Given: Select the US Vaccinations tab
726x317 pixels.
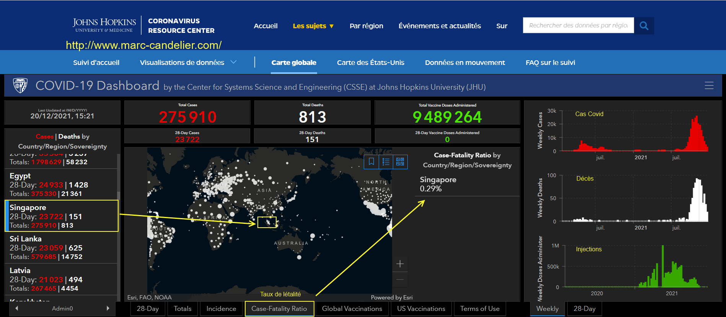Looking at the screenshot, I should point(421,309).
